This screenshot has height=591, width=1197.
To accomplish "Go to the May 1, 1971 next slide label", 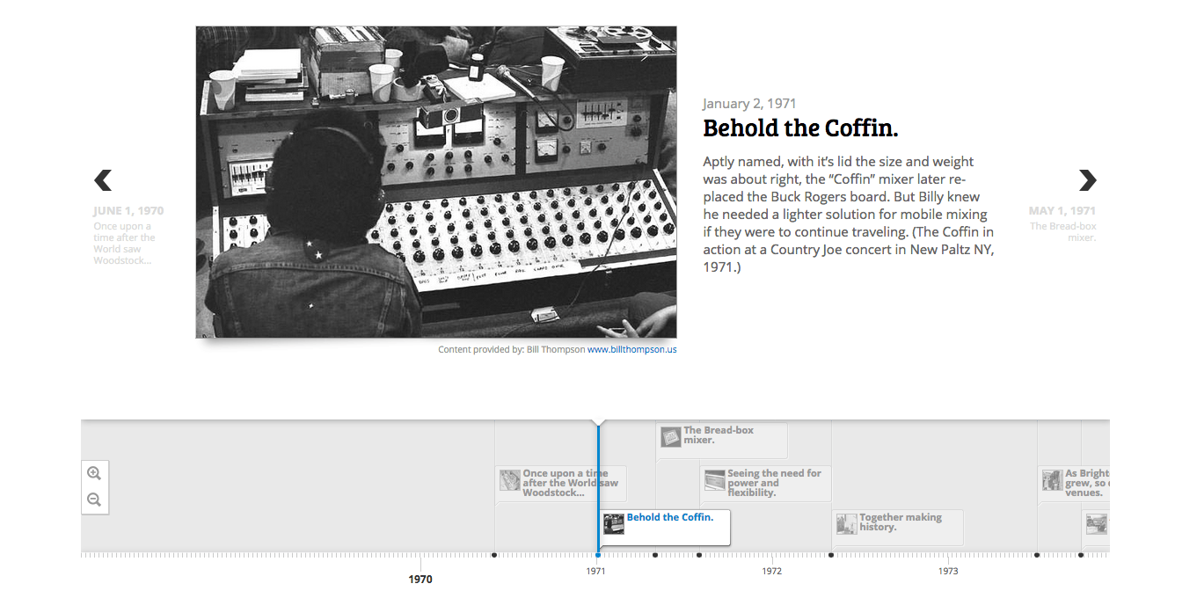I will pos(1062,211).
